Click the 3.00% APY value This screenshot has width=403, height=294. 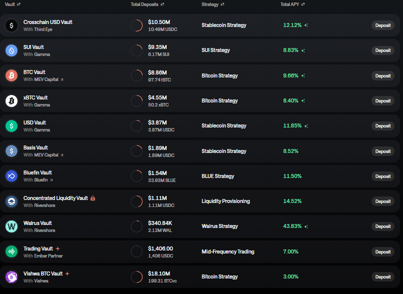pos(291,277)
